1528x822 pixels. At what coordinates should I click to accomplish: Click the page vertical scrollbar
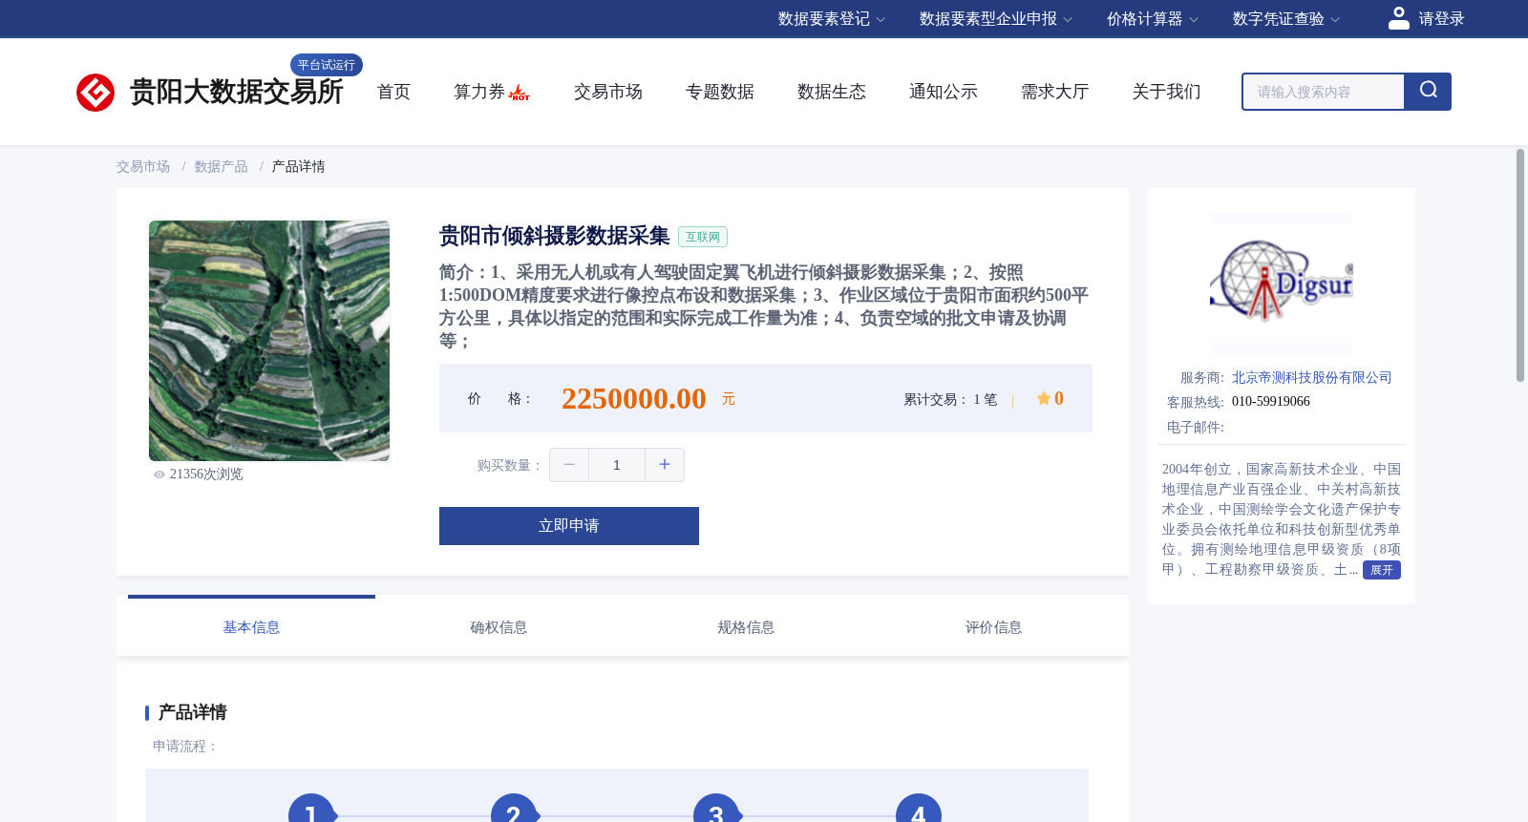tap(1520, 265)
